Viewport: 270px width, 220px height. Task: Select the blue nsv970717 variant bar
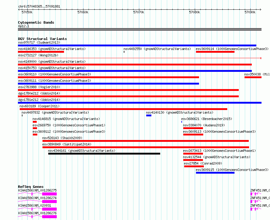pyautogui.click(x=137, y=45)
